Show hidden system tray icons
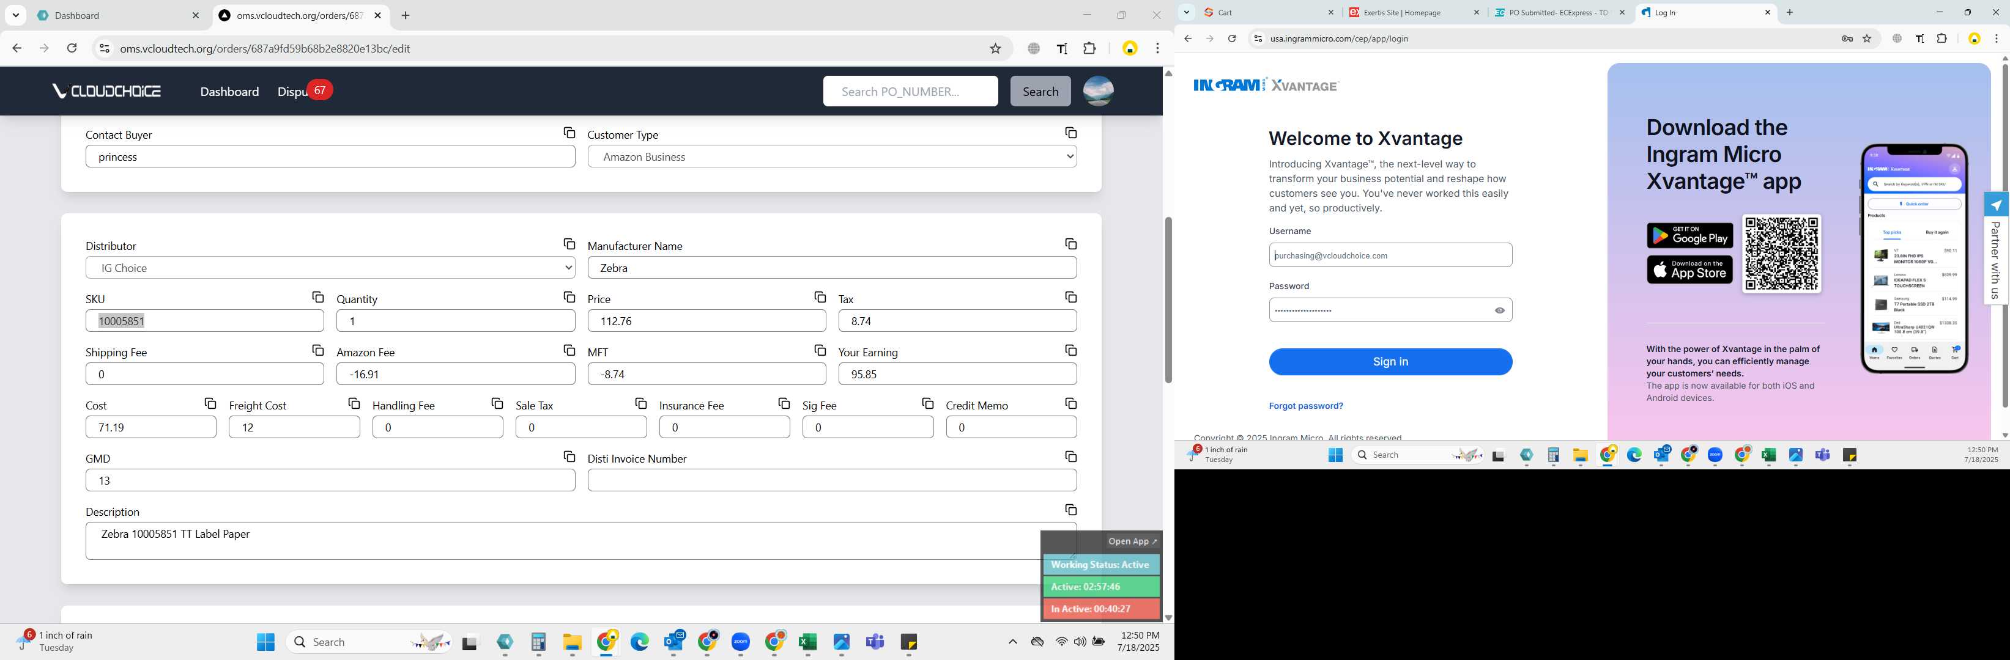This screenshot has height=660, width=2010. [x=1012, y=642]
